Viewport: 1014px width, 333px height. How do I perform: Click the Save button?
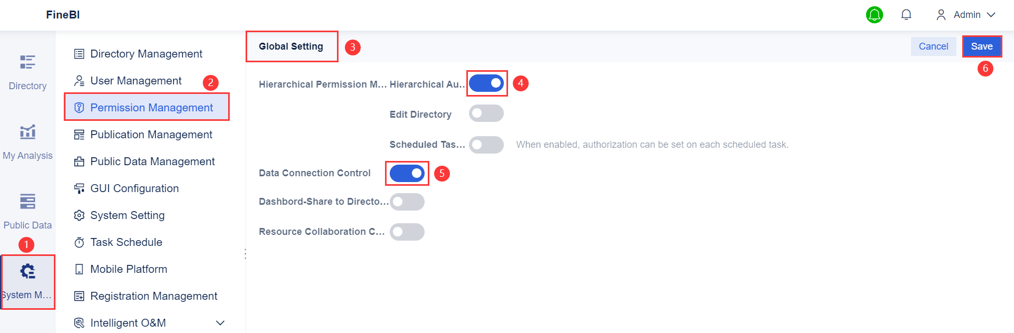(982, 46)
